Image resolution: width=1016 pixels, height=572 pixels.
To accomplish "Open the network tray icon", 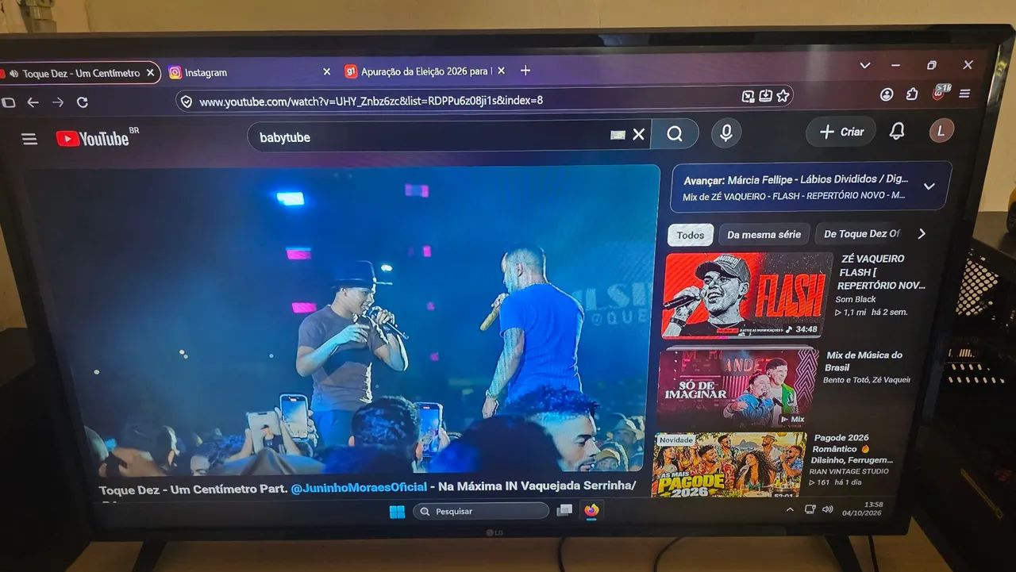I will (810, 509).
